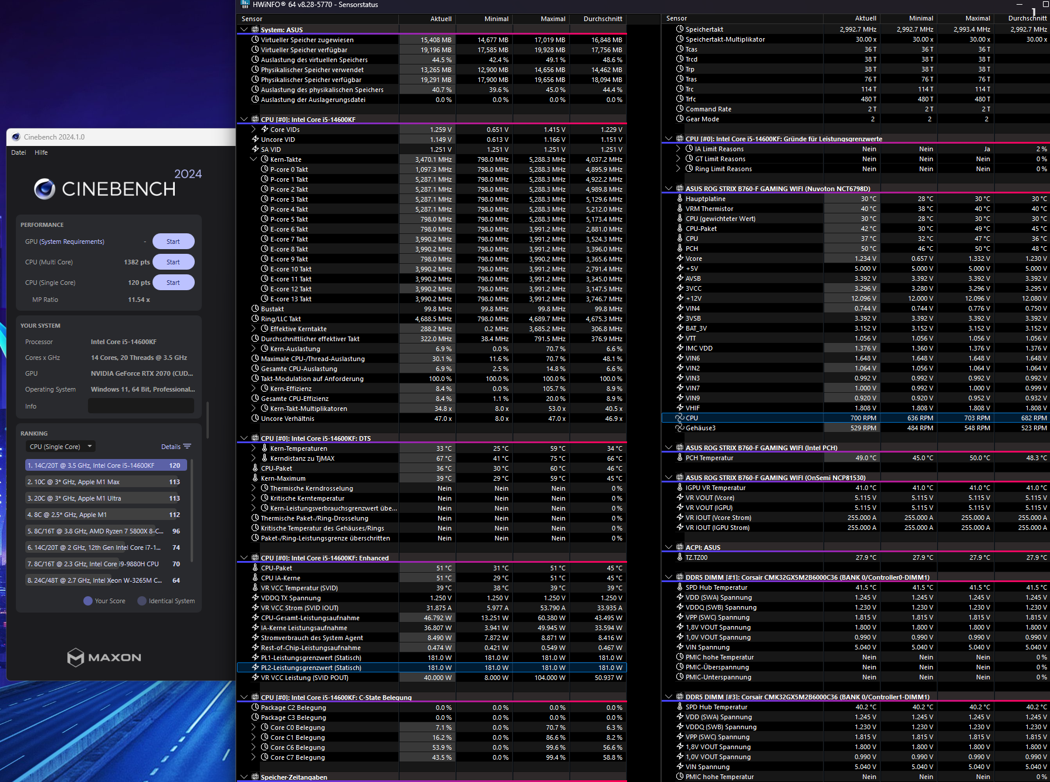Viewport: 1050px width, 782px height.
Task: Collapse the CPU [#0] Intel Core i5-14600KF group
Action: pos(244,119)
